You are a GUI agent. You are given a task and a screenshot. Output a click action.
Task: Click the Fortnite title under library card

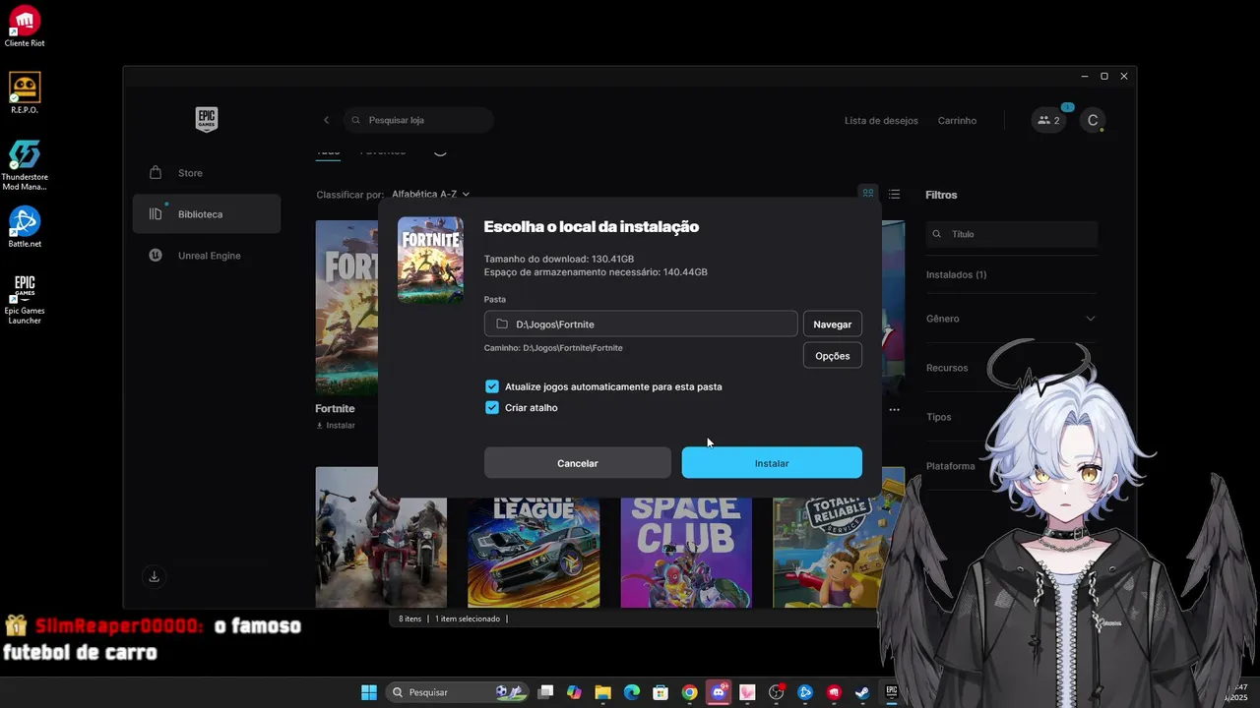(x=335, y=409)
